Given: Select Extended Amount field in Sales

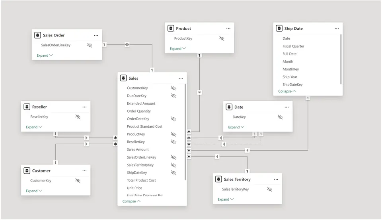Looking at the screenshot, I should [141, 103].
